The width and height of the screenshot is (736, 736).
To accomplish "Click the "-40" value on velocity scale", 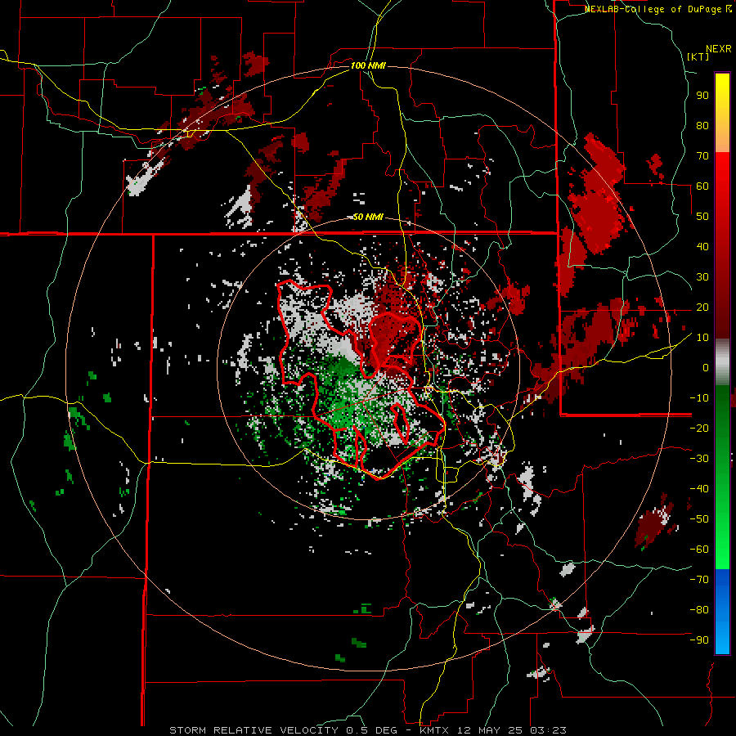I will pyautogui.click(x=699, y=489).
